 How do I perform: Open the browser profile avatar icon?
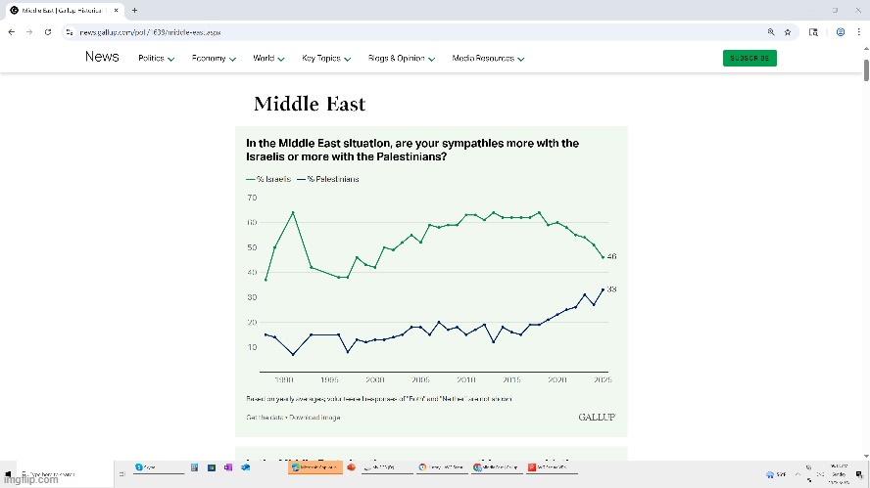tap(841, 31)
